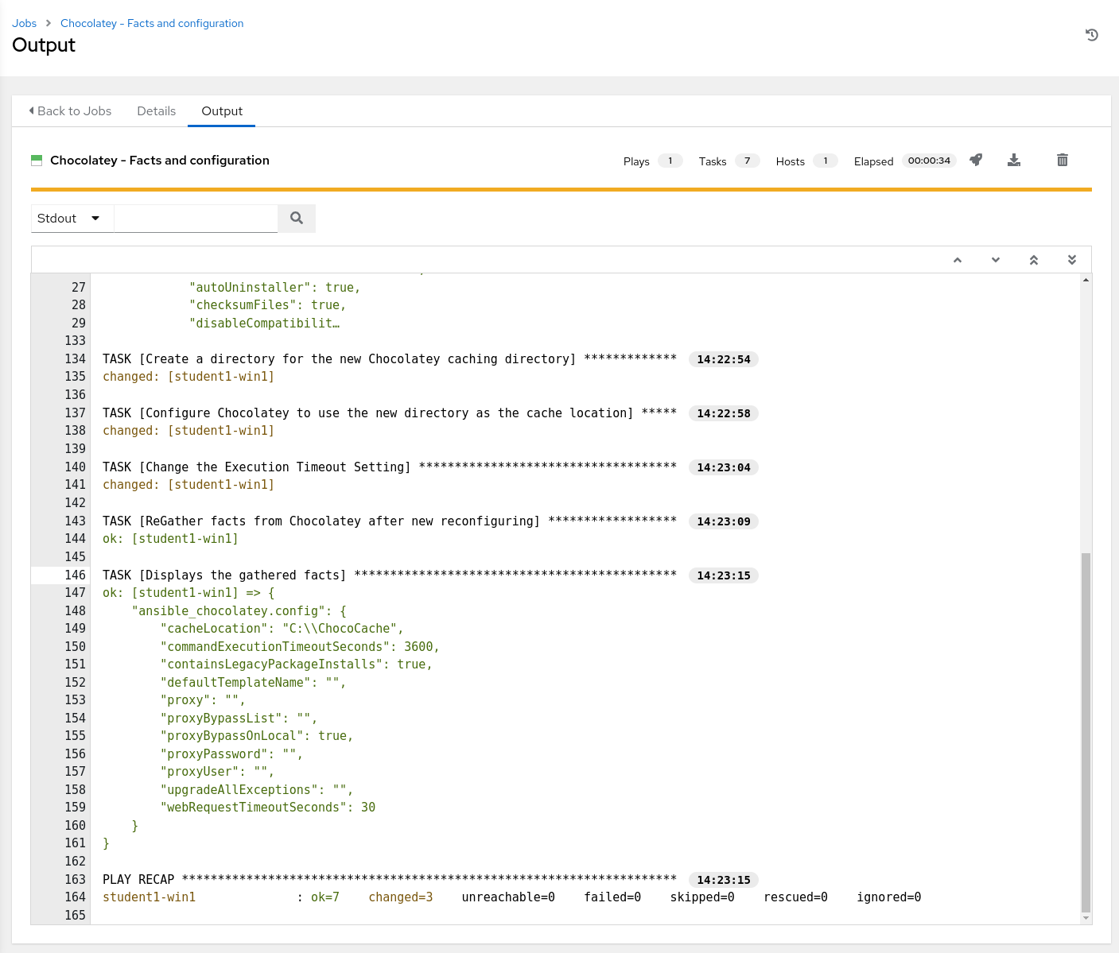Open the Stdout filter dropdown
The width and height of the screenshot is (1119, 953).
pos(72,218)
